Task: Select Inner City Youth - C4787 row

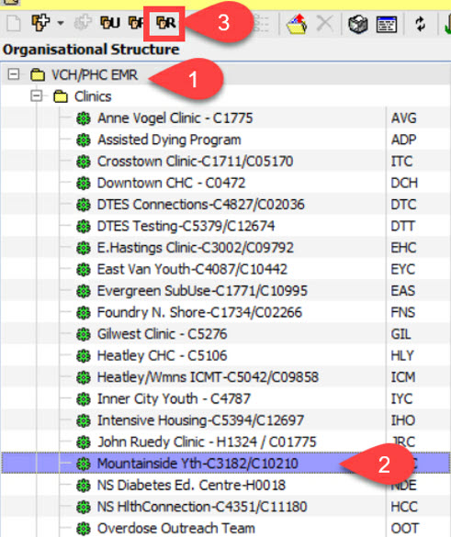Action: [226, 399]
